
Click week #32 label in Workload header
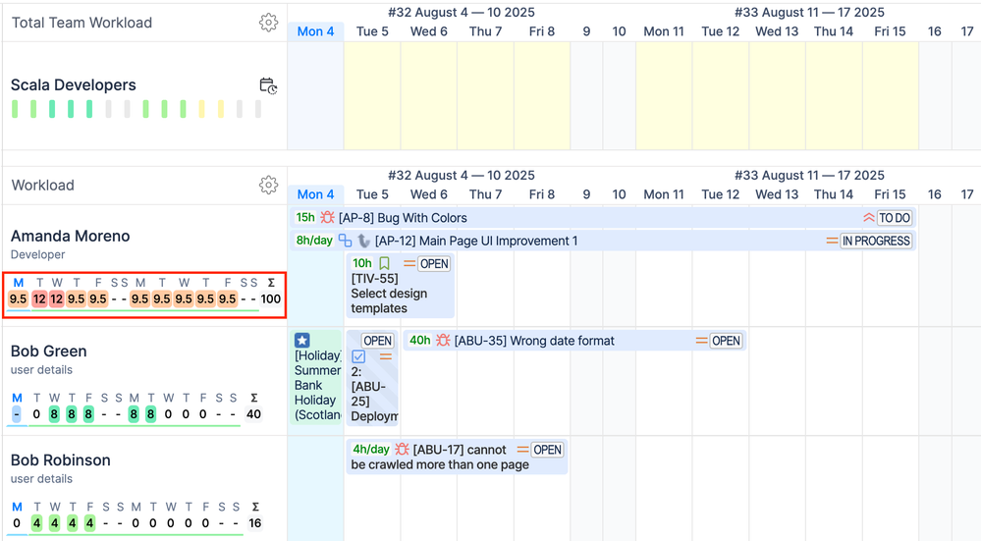pos(462,175)
